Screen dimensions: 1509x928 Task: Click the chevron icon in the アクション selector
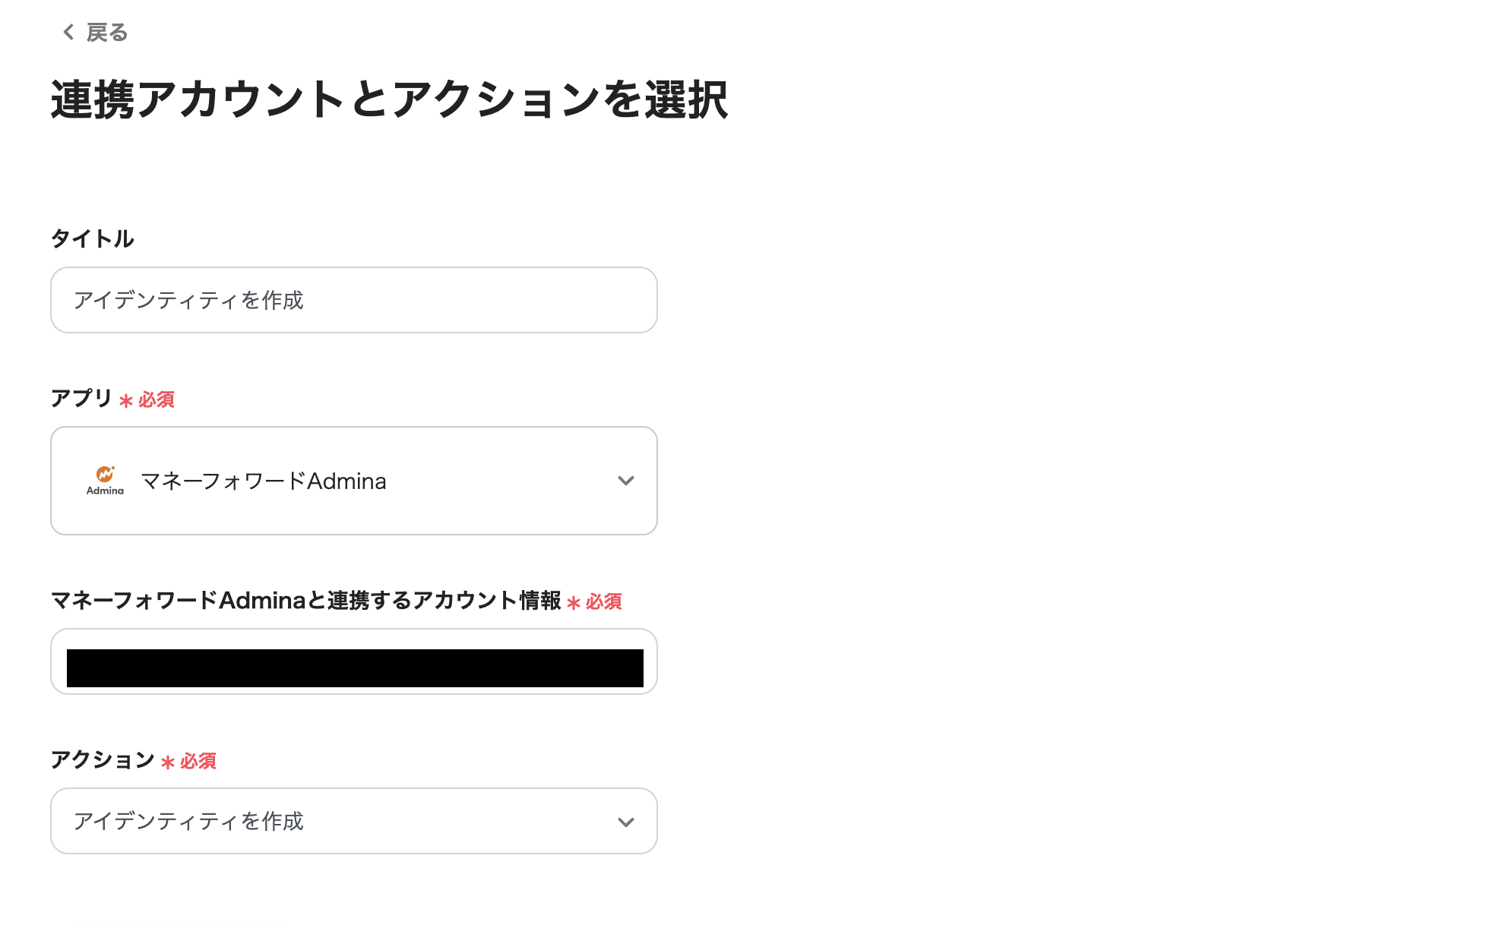pyautogui.click(x=626, y=821)
